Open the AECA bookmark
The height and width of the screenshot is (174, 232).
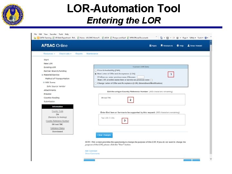coord(105,38)
